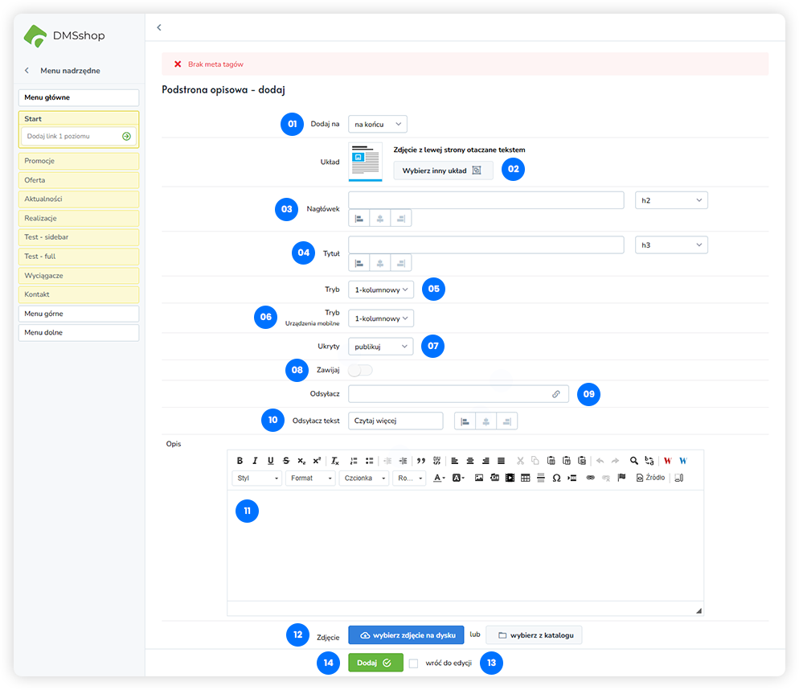Click the back chevron at top of page
Image resolution: width=799 pixels, height=690 pixels.
159,27
